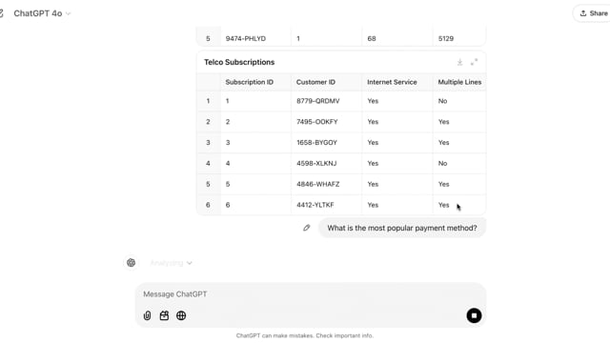Click the ChatGPT logo avatar icon
Screen dimensions: 610x343
(x=132, y=263)
